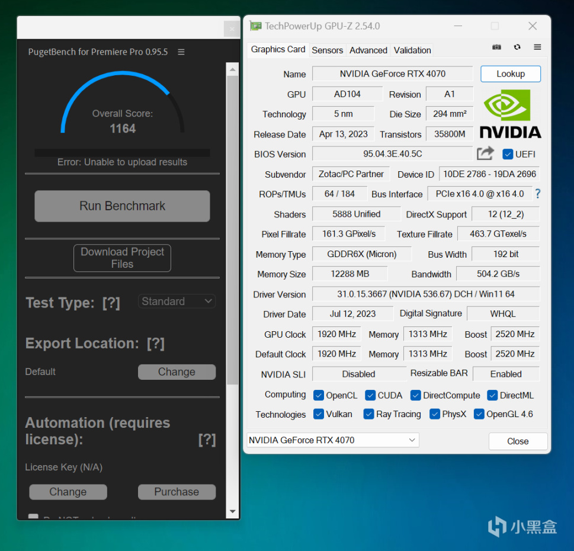Click the BIOS Version field 95.04.3E.40.5C
The image size is (574, 551).
coord(392,154)
